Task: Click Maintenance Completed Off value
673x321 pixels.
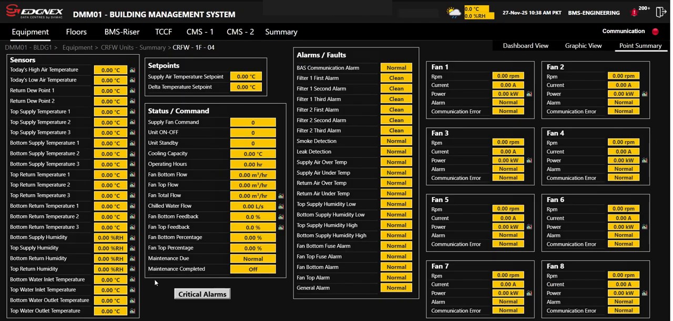Action: click(253, 269)
